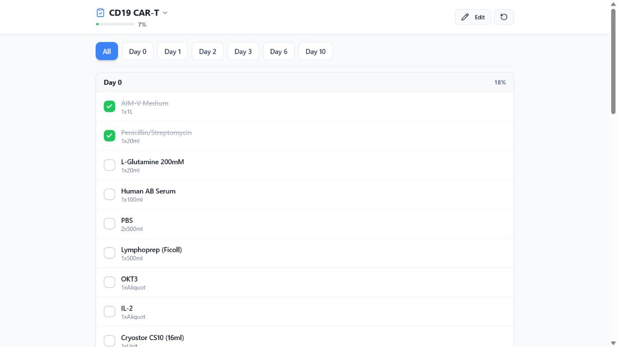Switch to the Day 0 tab

[x=138, y=51]
